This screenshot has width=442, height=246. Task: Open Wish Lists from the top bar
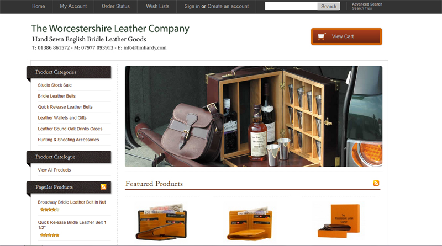(157, 6)
